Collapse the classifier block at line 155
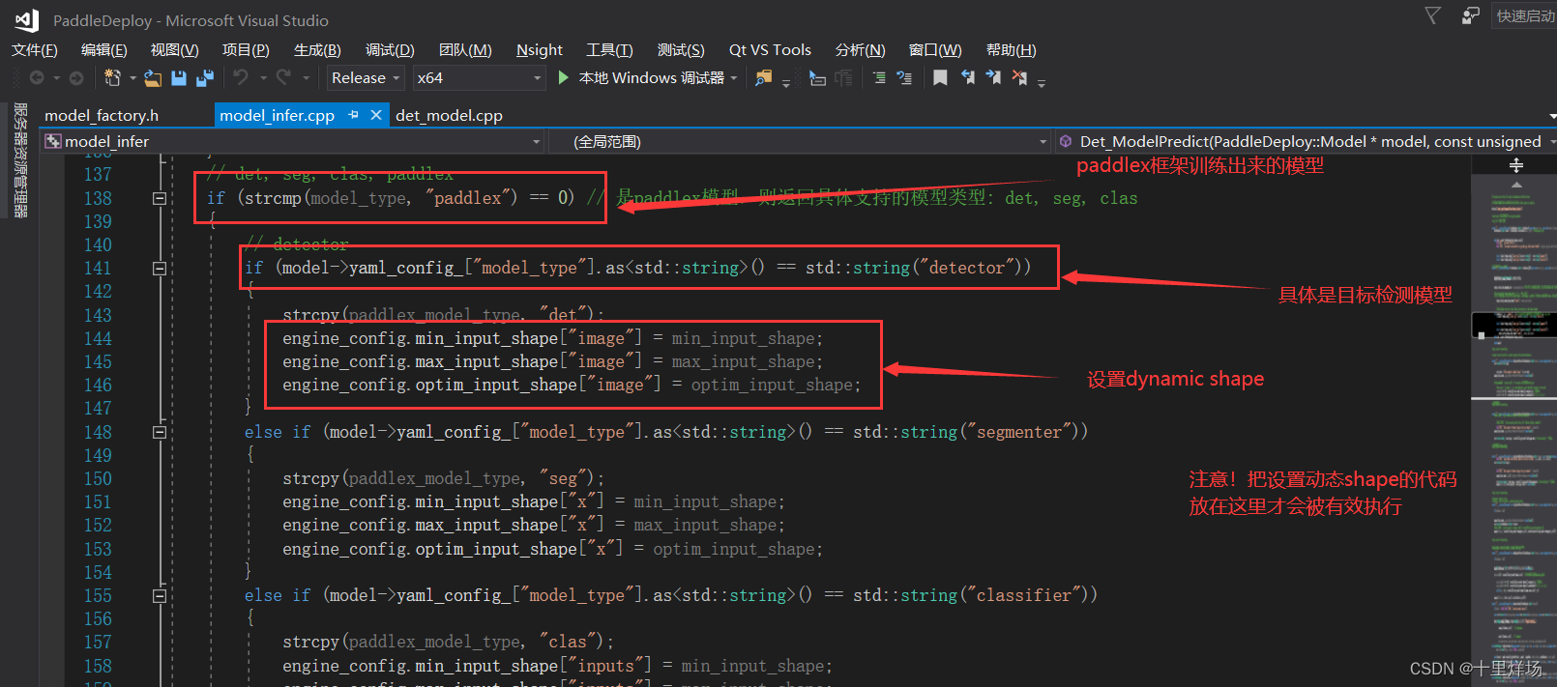The image size is (1557, 687). [x=160, y=596]
